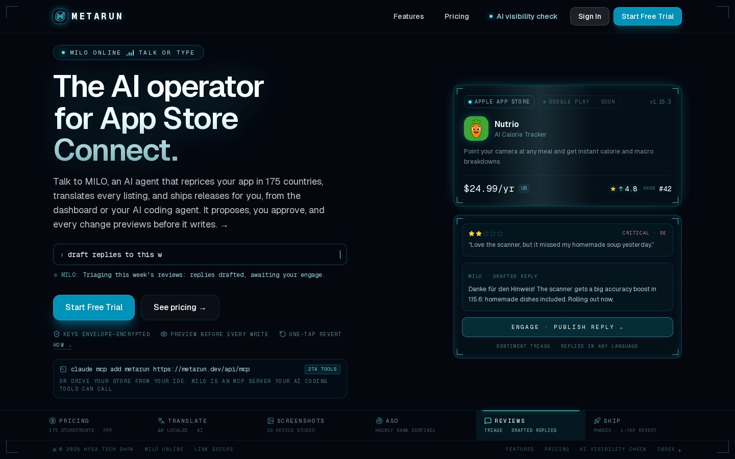Click the rocket icon on the Ship tab
This screenshot has width=735, height=459.
pos(597,421)
